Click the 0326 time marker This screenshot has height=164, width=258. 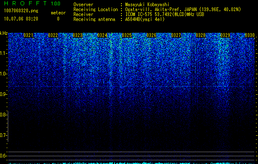151,35
